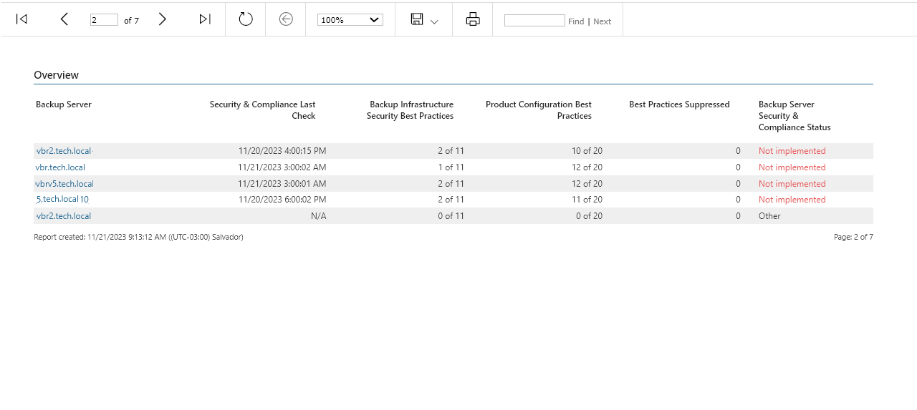Click the 11/20/2023 4:00:15 PM timestamp
The height and width of the screenshot is (410, 917).
pyautogui.click(x=282, y=151)
